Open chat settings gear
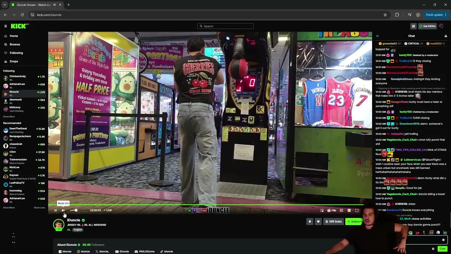Screen dimensions: 451x254 pyautogui.click(x=433, y=249)
